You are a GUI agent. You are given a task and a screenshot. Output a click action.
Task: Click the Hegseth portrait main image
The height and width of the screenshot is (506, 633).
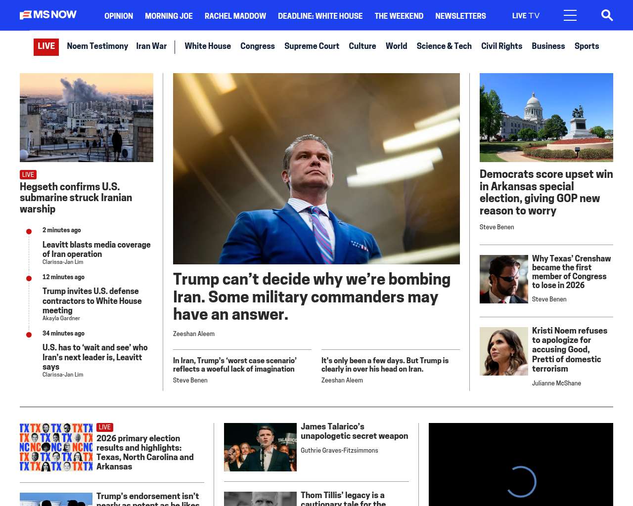point(316,169)
